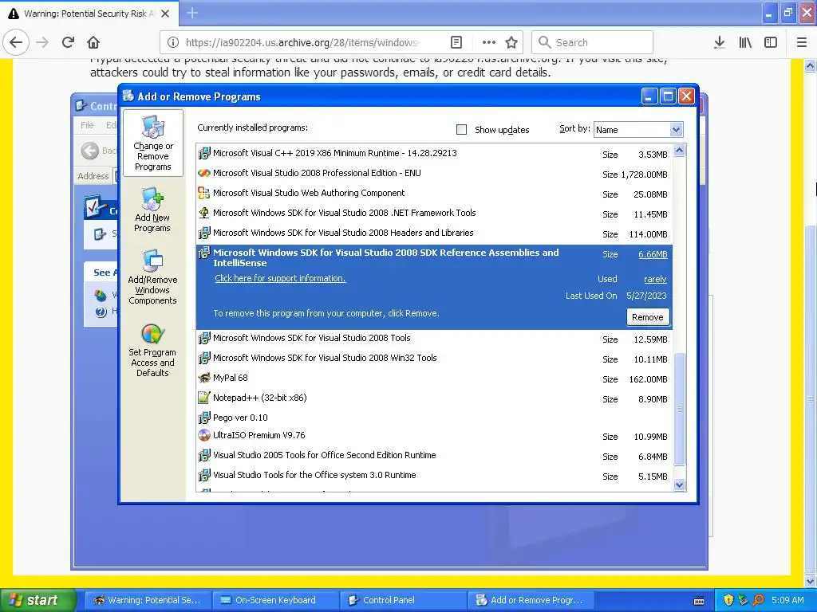Switch to Warning: Potential Security taskbar button

pyautogui.click(x=148, y=600)
